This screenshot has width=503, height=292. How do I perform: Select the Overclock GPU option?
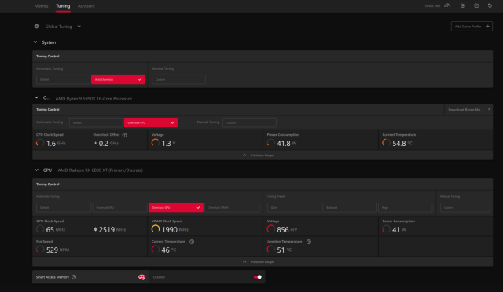[176, 207]
